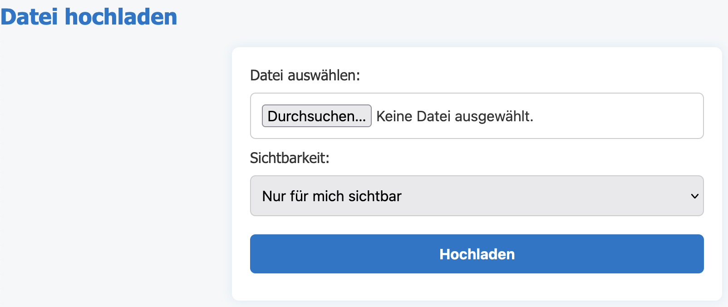Click the white form card below Hochladen button

(477, 287)
